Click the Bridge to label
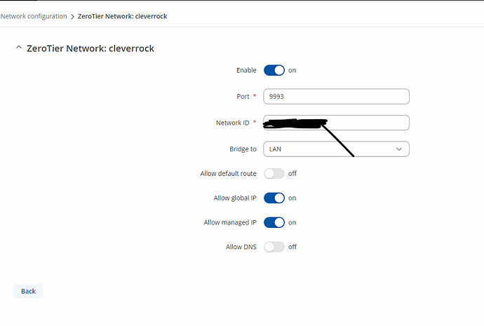Screen dimensions: 484x326 pyautogui.click(x=243, y=149)
